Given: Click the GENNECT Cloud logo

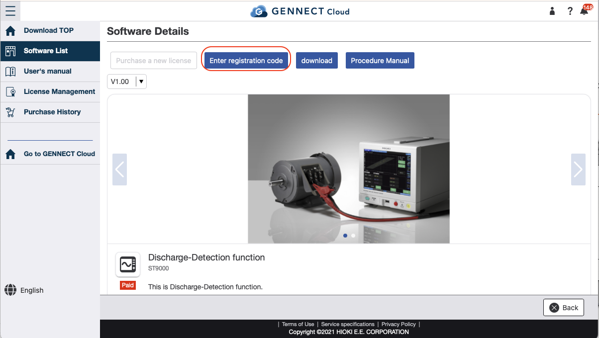Looking at the screenshot, I should pos(299,11).
